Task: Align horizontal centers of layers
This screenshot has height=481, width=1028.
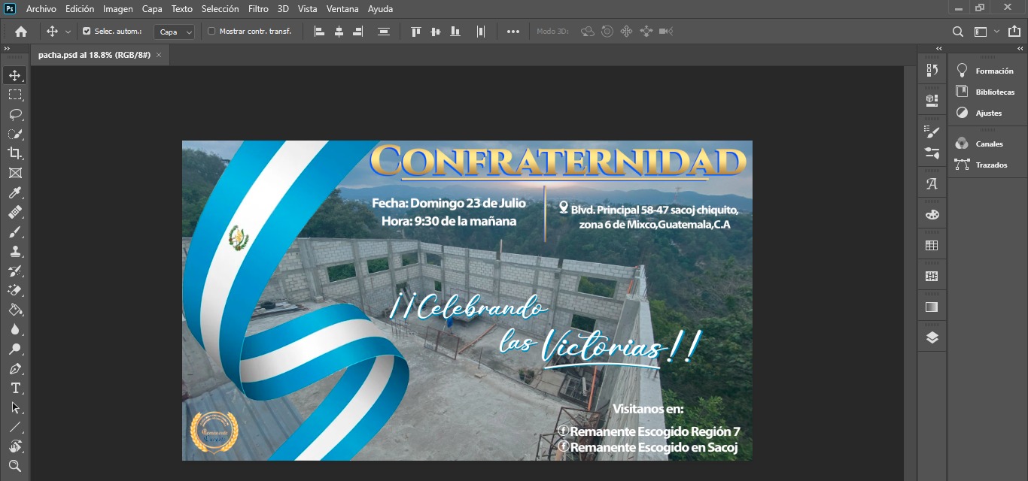Action: tap(339, 32)
